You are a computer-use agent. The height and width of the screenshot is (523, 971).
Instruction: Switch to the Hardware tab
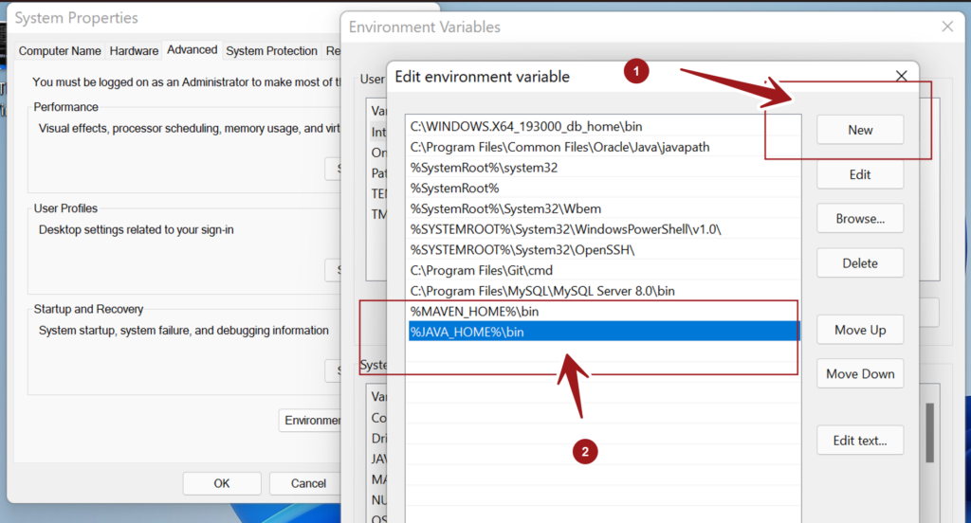tap(134, 51)
